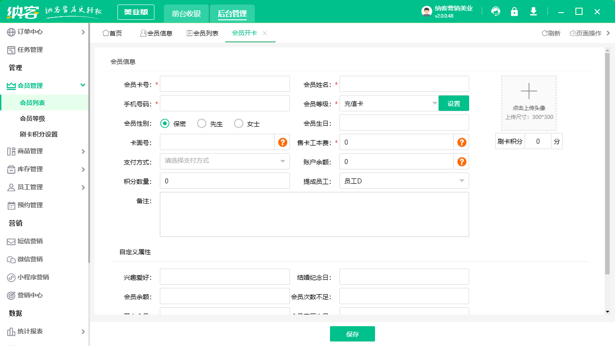Click the 售卡工本费 help question mark icon
The width and height of the screenshot is (615, 346).
pos(461,142)
